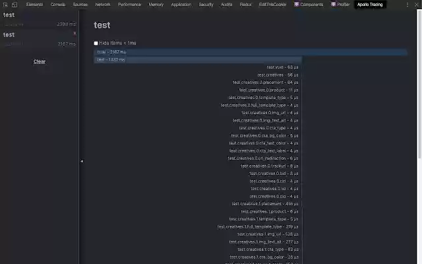Select the test.creatives.0.cta_text_label row
Screen dimensions: 422x264
click(264, 151)
